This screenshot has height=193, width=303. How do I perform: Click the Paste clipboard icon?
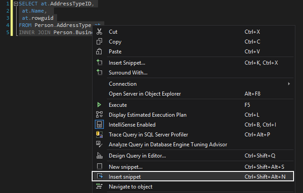click(100, 52)
